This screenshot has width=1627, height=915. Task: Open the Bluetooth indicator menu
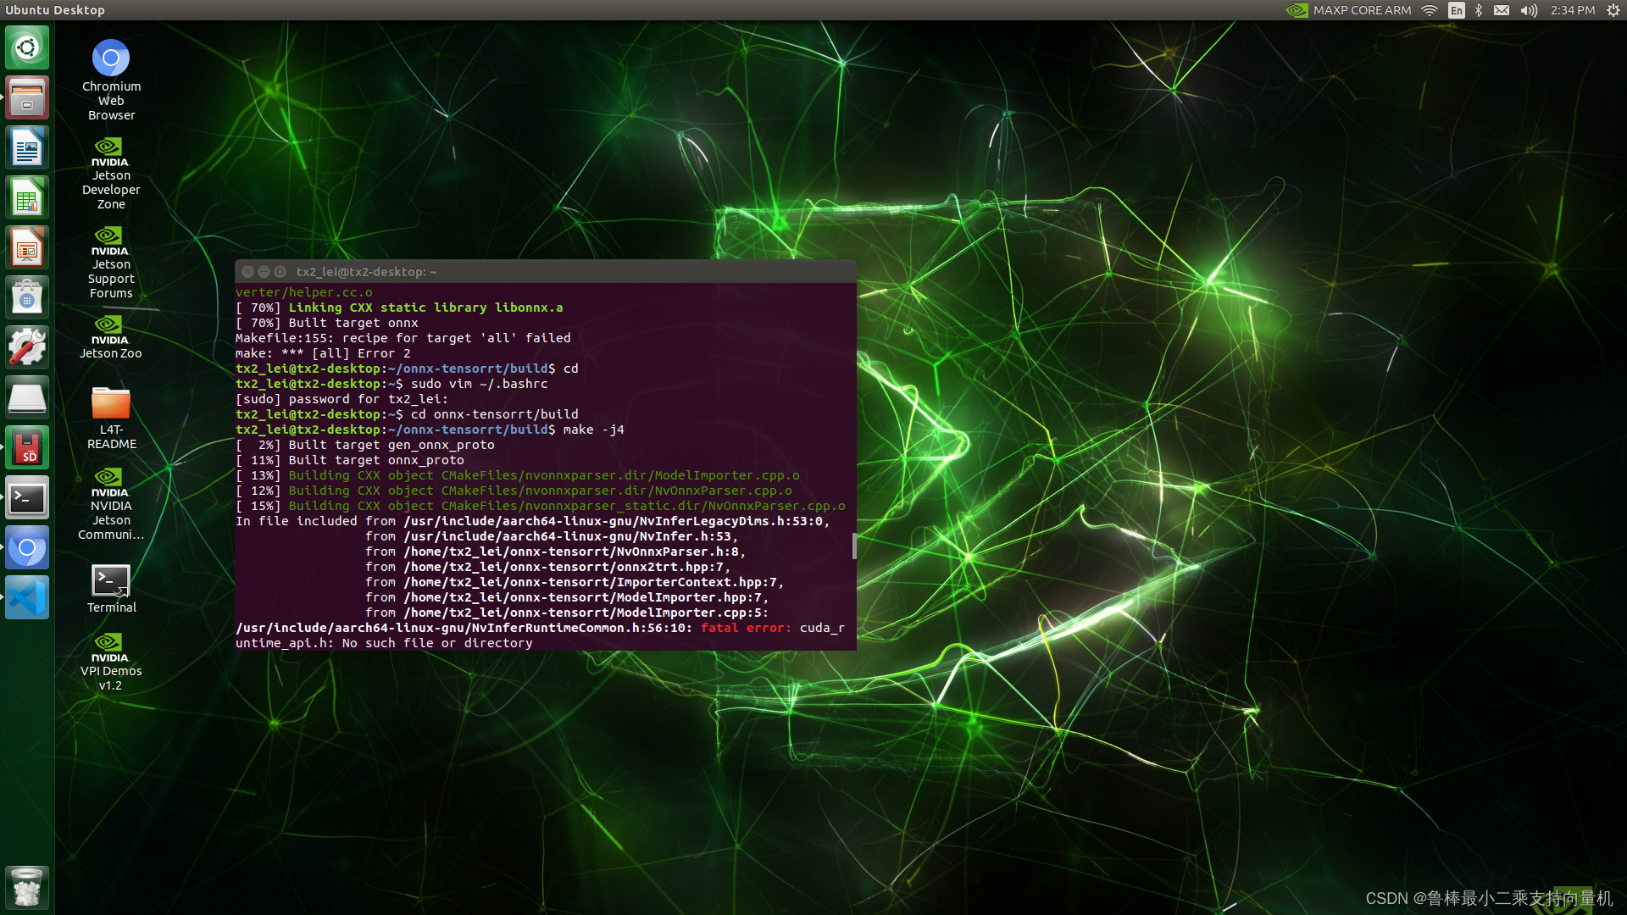[x=1479, y=10]
